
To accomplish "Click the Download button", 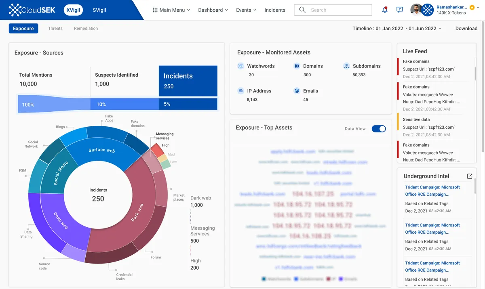I will pyautogui.click(x=466, y=28).
